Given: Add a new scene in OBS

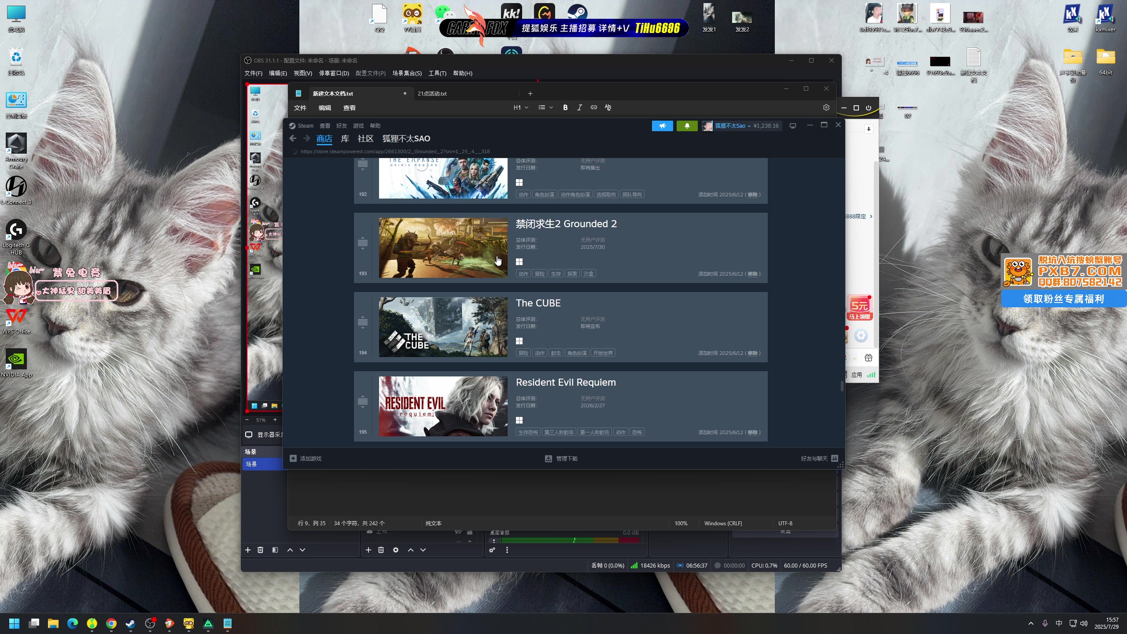Looking at the screenshot, I should point(248,550).
